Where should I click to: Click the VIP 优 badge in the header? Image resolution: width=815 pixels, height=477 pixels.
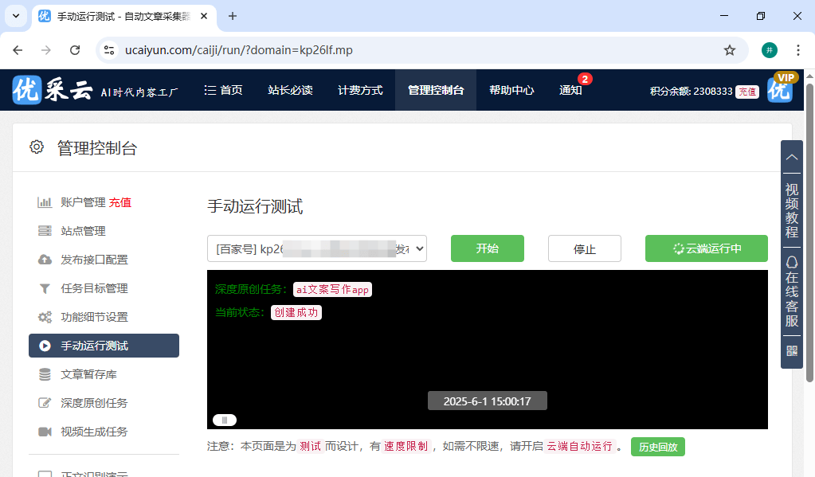tap(779, 90)
